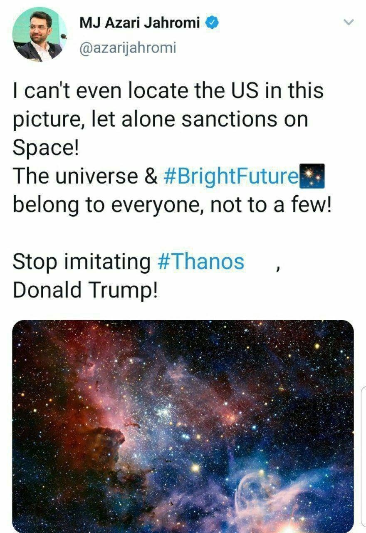Click the "Stop imitating" text
This screenshot has width=366, height=533.
click(x=82, y=262)
